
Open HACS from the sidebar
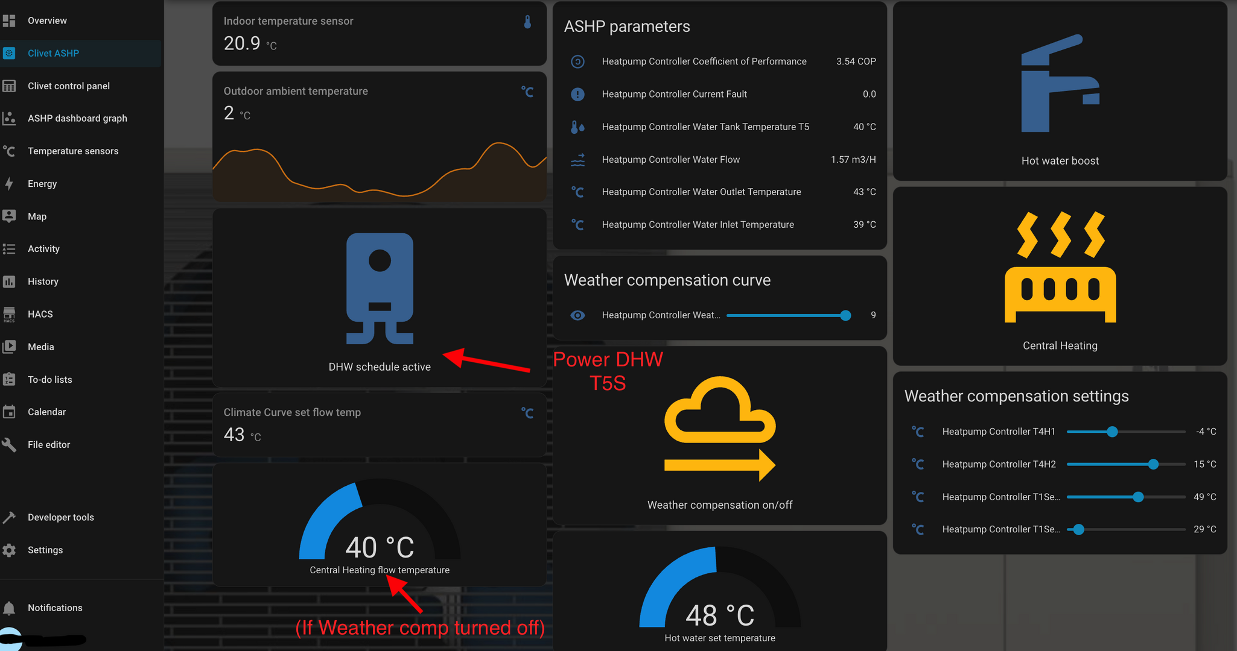(40, 314)
